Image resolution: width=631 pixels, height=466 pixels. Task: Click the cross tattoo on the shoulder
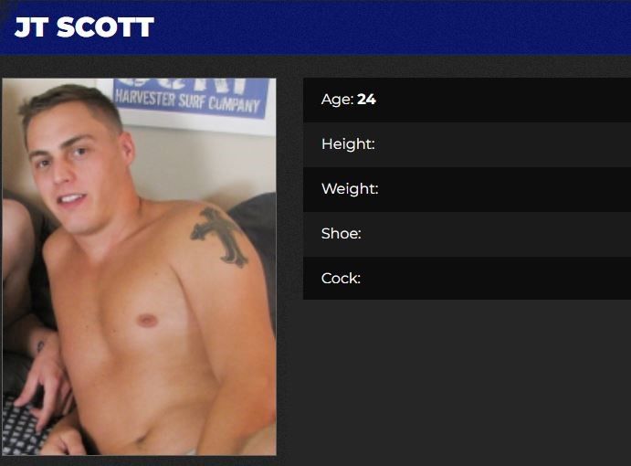[x=219, y=237]
